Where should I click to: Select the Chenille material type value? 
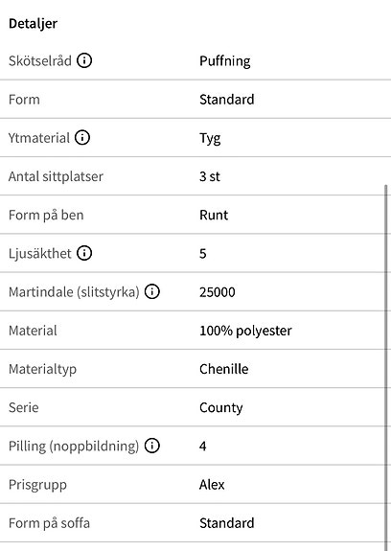[x=224, y=369]
